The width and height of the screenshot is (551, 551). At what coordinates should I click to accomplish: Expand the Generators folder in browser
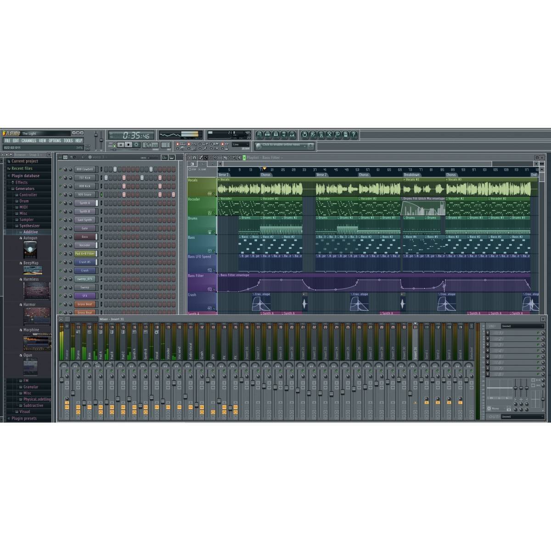click(x=25, y=189)
